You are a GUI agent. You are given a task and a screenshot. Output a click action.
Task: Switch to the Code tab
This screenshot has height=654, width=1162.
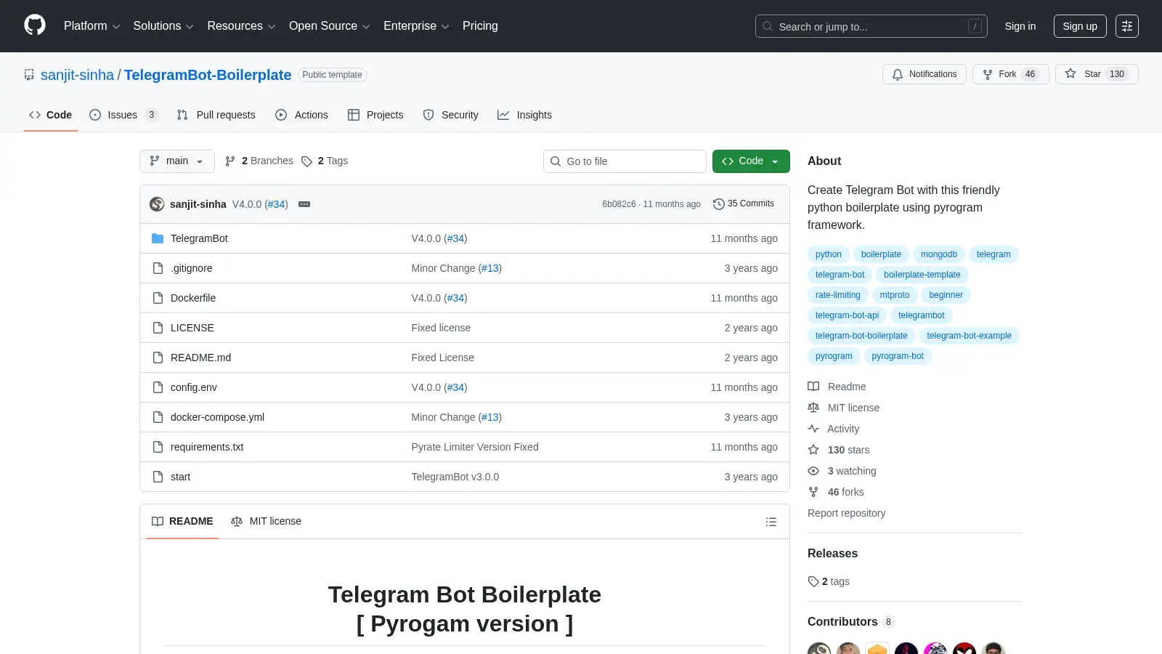pyautogui.click(x=51, y=115)
